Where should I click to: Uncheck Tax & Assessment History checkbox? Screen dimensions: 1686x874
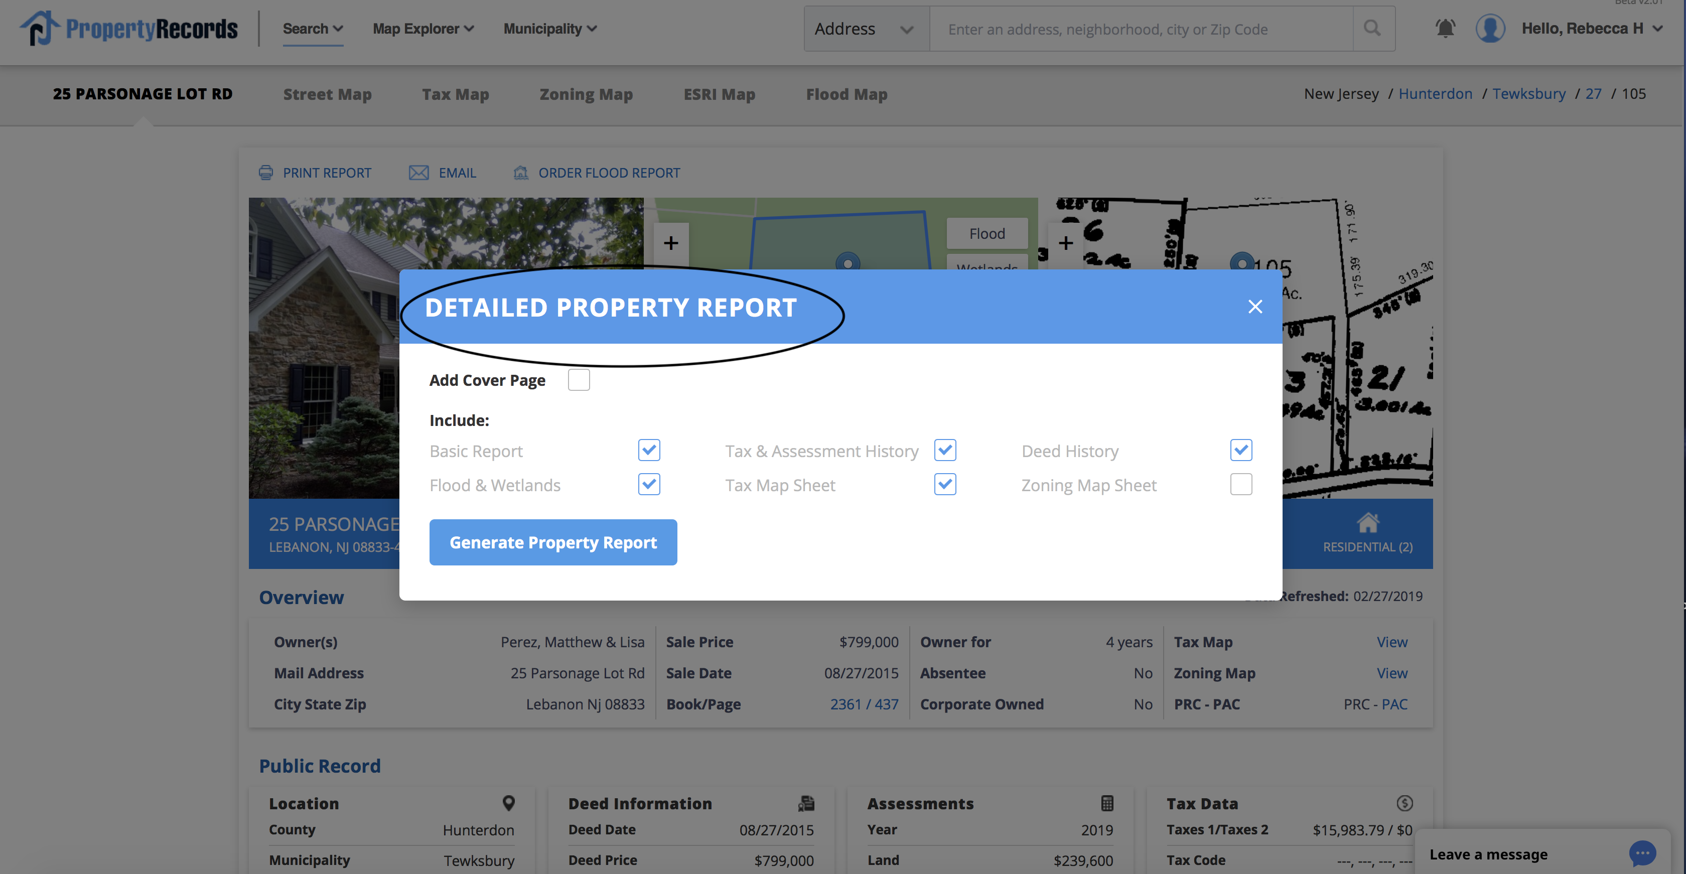click(945, 450)
